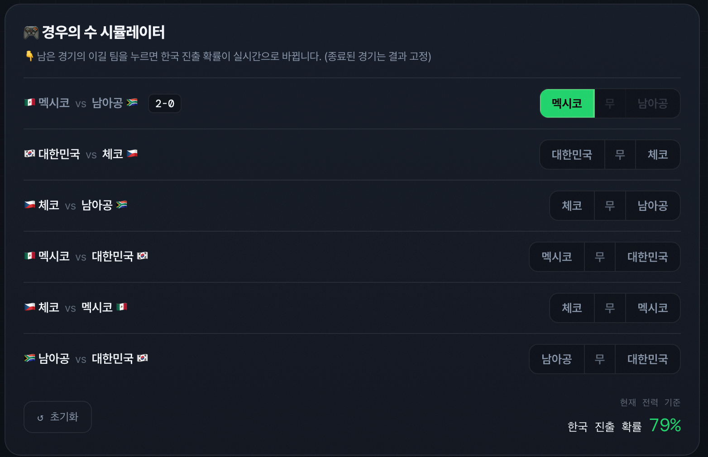Select 대한민국 win in 대한민국 vs 체코
This screenshot has height=457, width=708.
572,155
